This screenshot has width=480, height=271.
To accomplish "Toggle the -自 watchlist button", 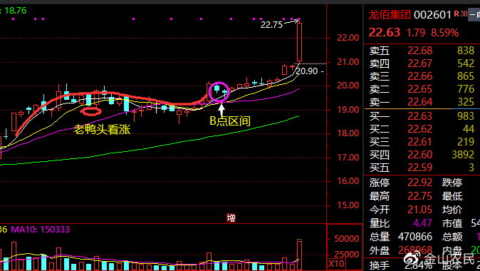I will 474,14.
